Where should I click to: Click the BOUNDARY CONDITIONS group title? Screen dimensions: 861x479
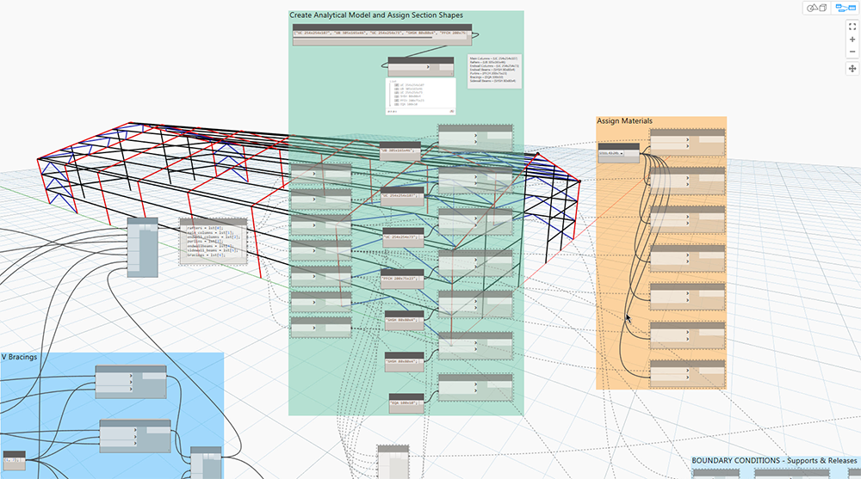point(774,460)
